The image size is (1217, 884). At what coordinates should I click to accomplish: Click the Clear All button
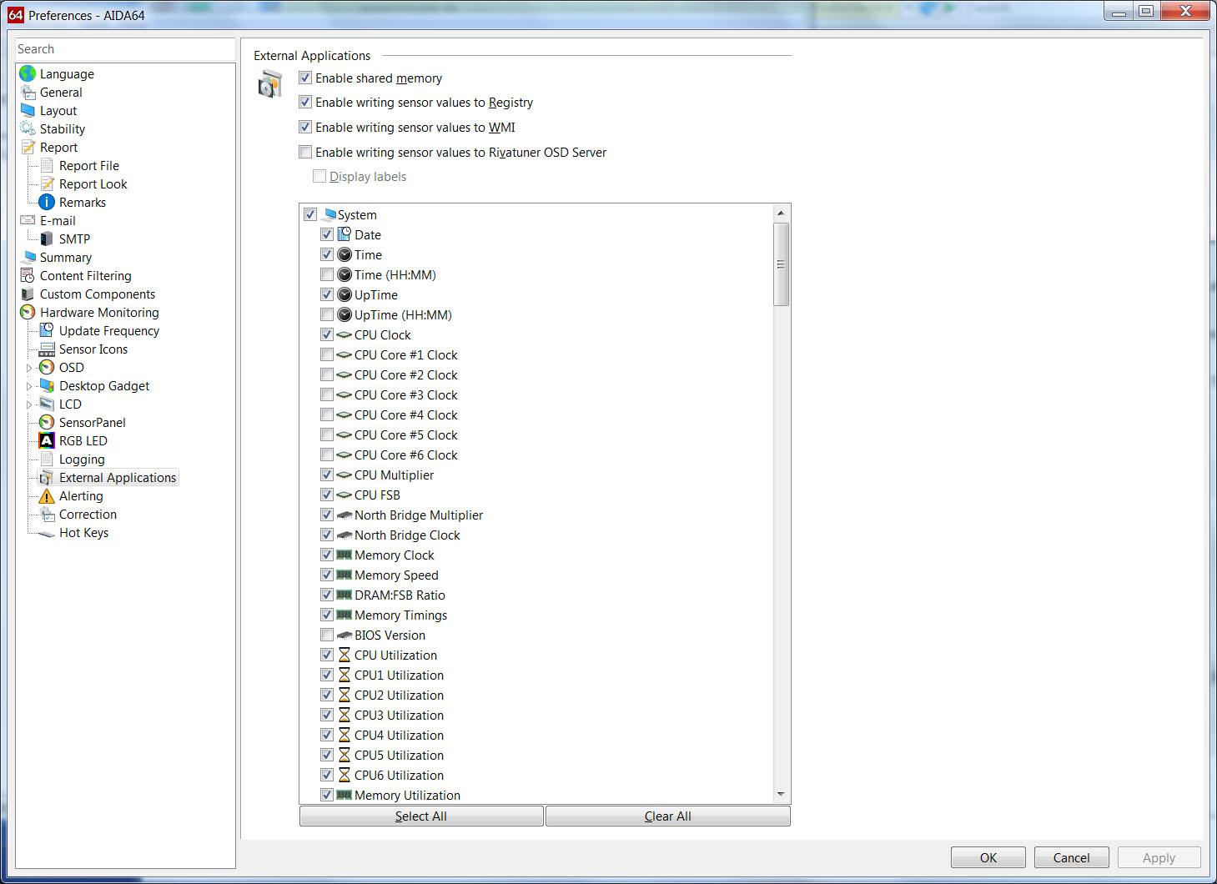[668, 816]
